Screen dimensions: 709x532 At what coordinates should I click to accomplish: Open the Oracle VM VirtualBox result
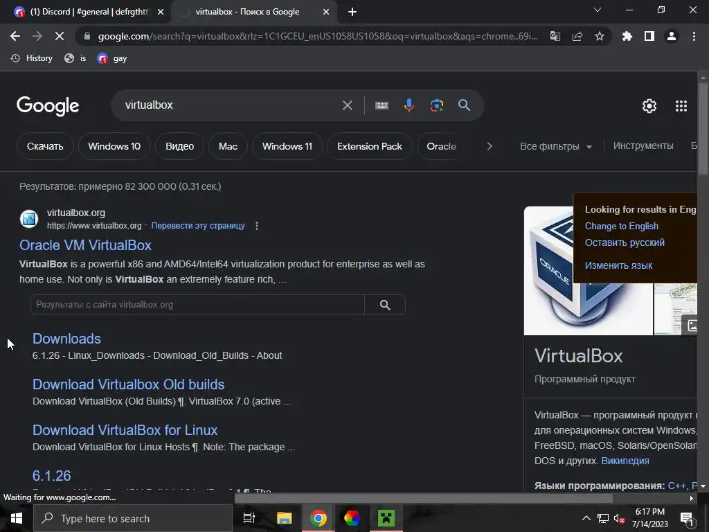85,245
